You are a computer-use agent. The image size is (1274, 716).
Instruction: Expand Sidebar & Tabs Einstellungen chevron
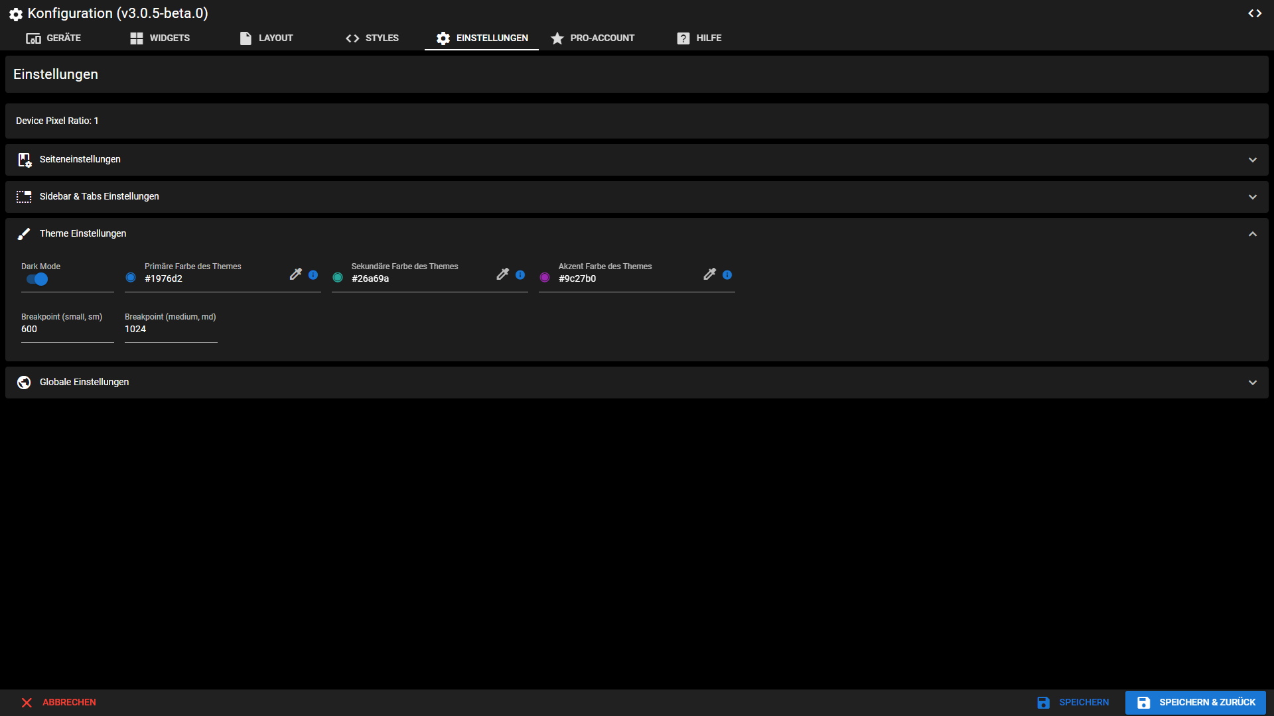point(1253,197)
